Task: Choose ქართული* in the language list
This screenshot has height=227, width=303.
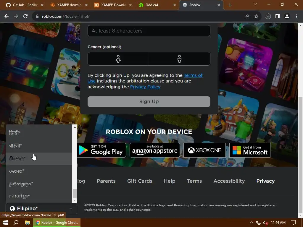Action: coord(39,184)
